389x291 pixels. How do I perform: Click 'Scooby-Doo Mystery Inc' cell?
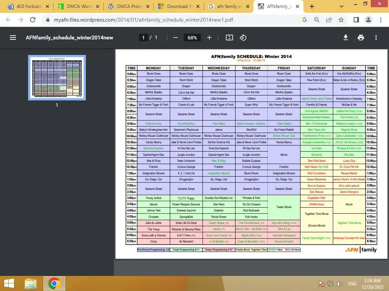coord(218,198)
